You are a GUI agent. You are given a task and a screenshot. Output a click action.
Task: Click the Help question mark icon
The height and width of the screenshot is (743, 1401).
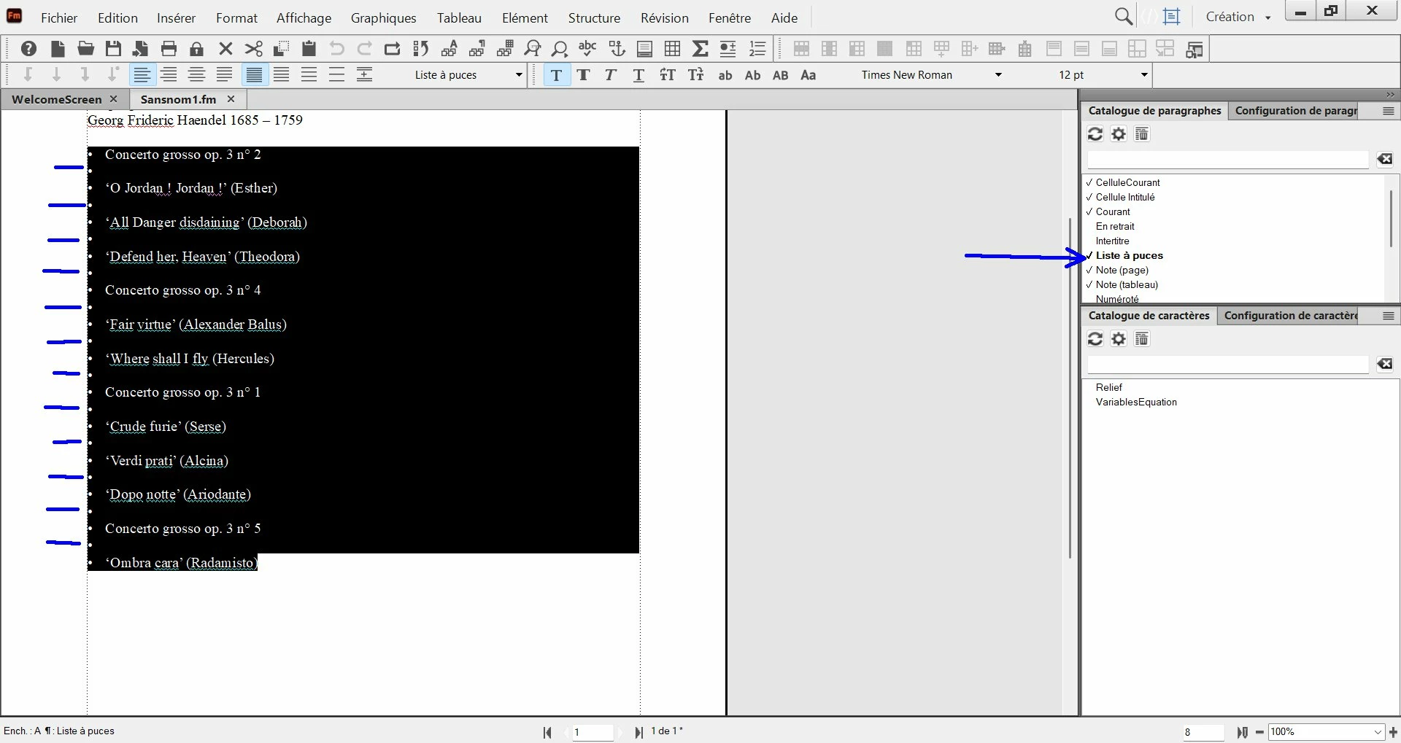click(x=28, y=49)
